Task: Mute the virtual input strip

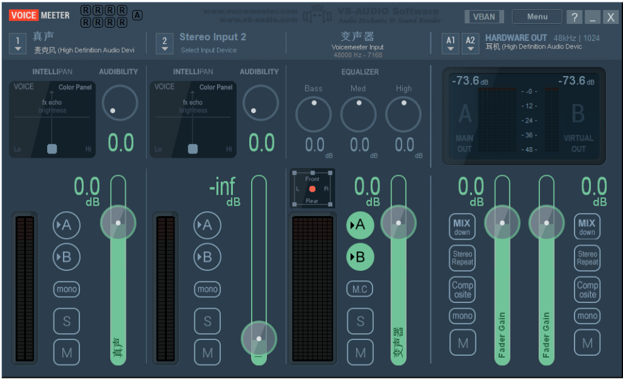Action: tap(360, 353)
